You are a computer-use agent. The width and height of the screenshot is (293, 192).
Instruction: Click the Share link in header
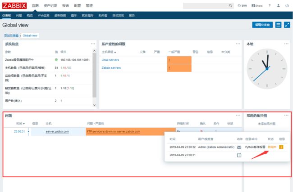(257, 6)
